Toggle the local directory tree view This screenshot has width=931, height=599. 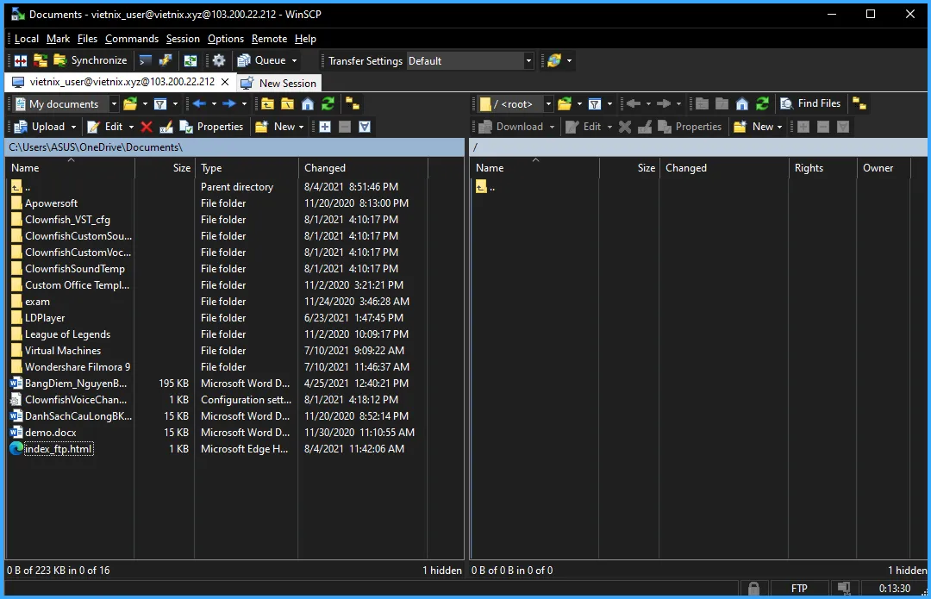(352, 104)
